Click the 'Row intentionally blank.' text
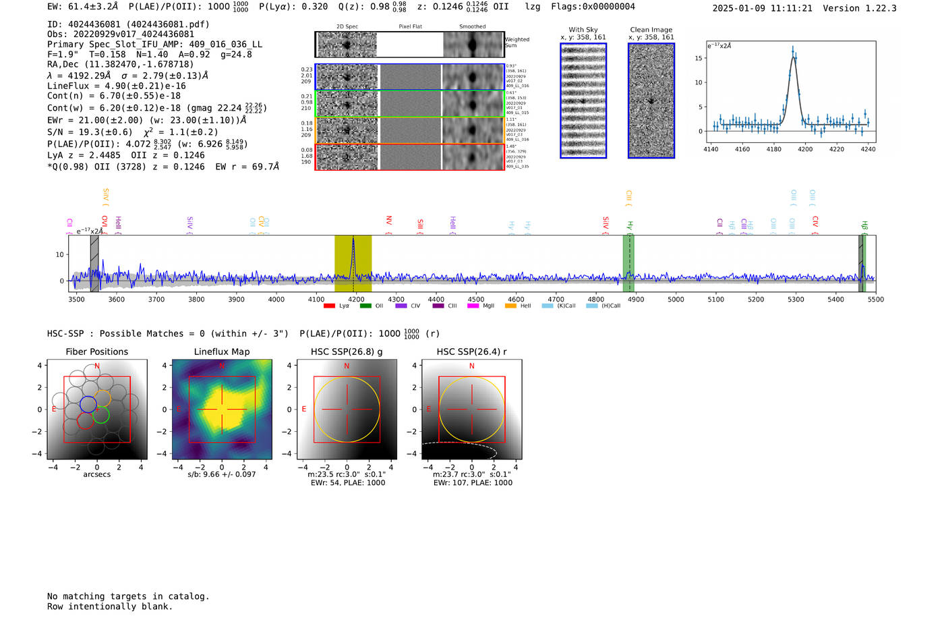This screenshot has width=944, height=643. 110,607
